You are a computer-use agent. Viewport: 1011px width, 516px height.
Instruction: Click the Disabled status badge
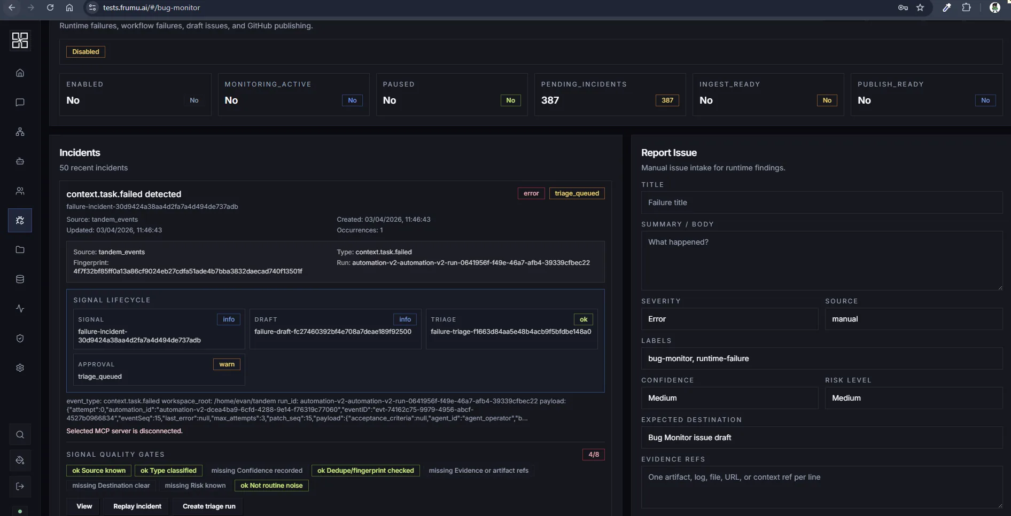(x=85, y=52)
